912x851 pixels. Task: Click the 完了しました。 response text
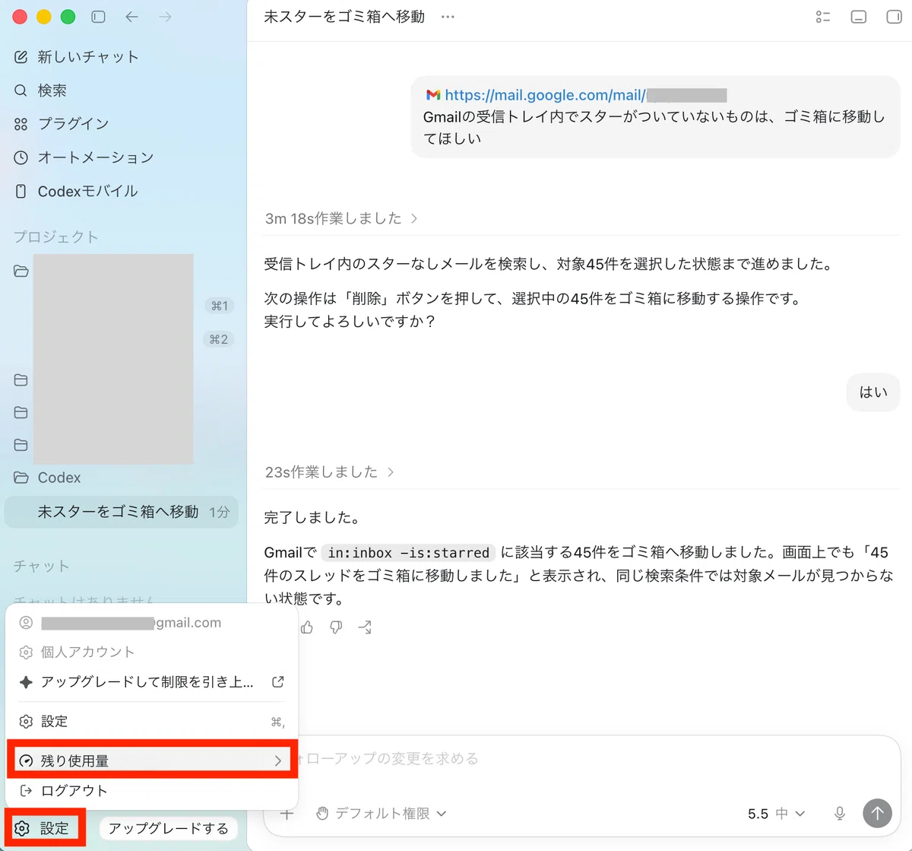click(x=312, y=518)
